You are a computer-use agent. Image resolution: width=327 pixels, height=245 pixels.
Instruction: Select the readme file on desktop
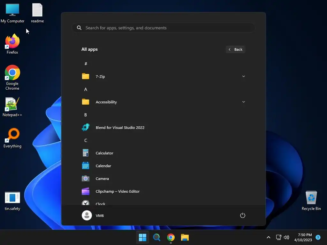coord(37,13)
